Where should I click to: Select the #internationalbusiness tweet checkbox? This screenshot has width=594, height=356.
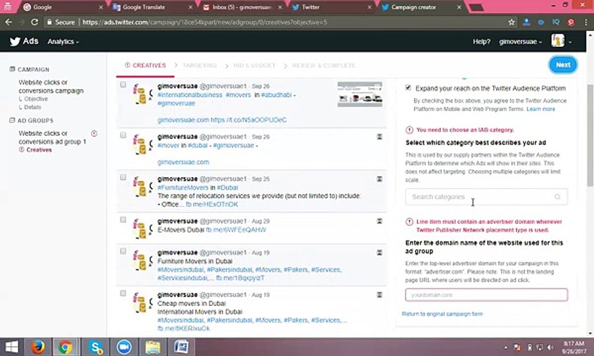[123, 85]
